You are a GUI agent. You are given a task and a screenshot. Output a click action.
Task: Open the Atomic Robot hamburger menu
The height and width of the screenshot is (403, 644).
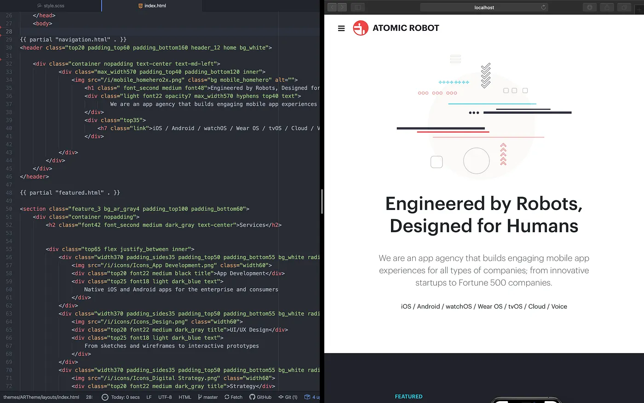(x=341, y=28)
